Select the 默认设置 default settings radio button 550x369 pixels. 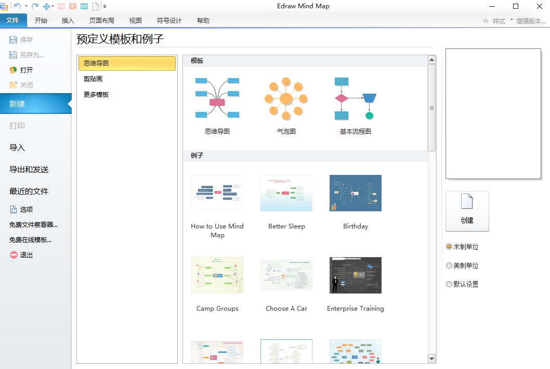pyautogui.click(x=449, y=284)
